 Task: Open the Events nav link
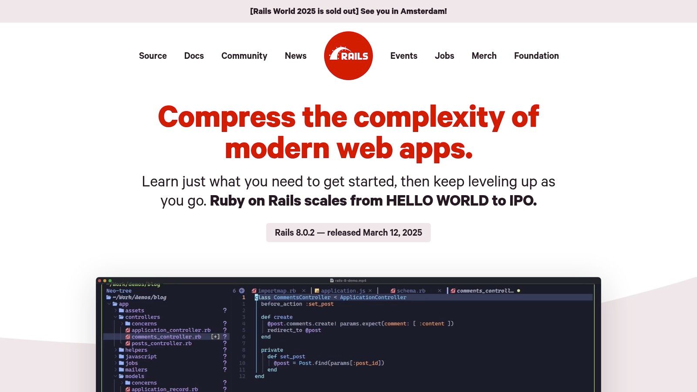[404, 56]
